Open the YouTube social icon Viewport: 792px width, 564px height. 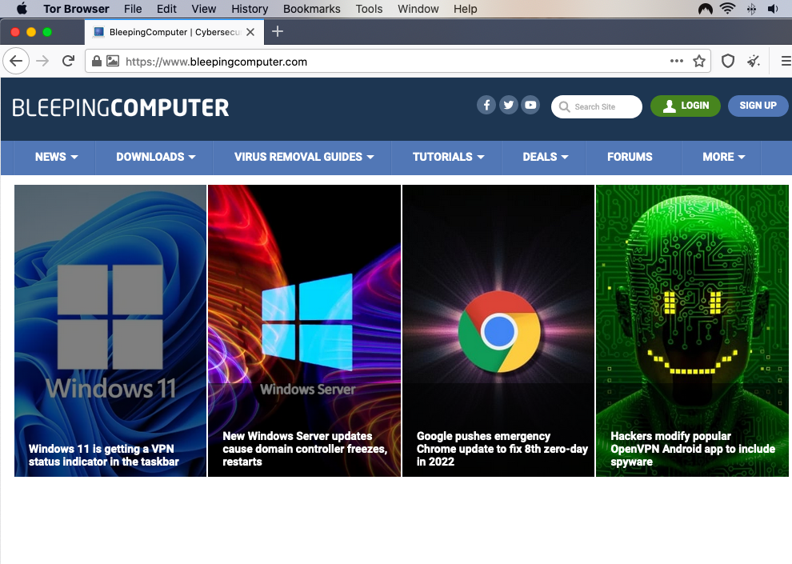(x=530, y=105)
